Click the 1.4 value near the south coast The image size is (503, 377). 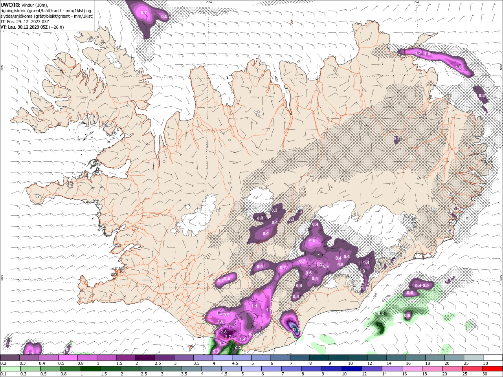(x=242, y=339)
